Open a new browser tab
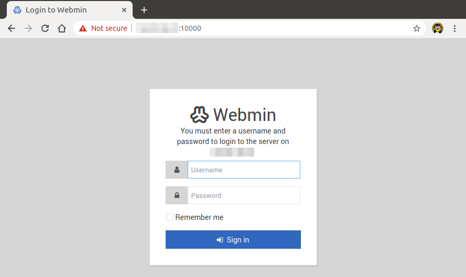Viewport: 466px width, 277px height. pos(144,10)
